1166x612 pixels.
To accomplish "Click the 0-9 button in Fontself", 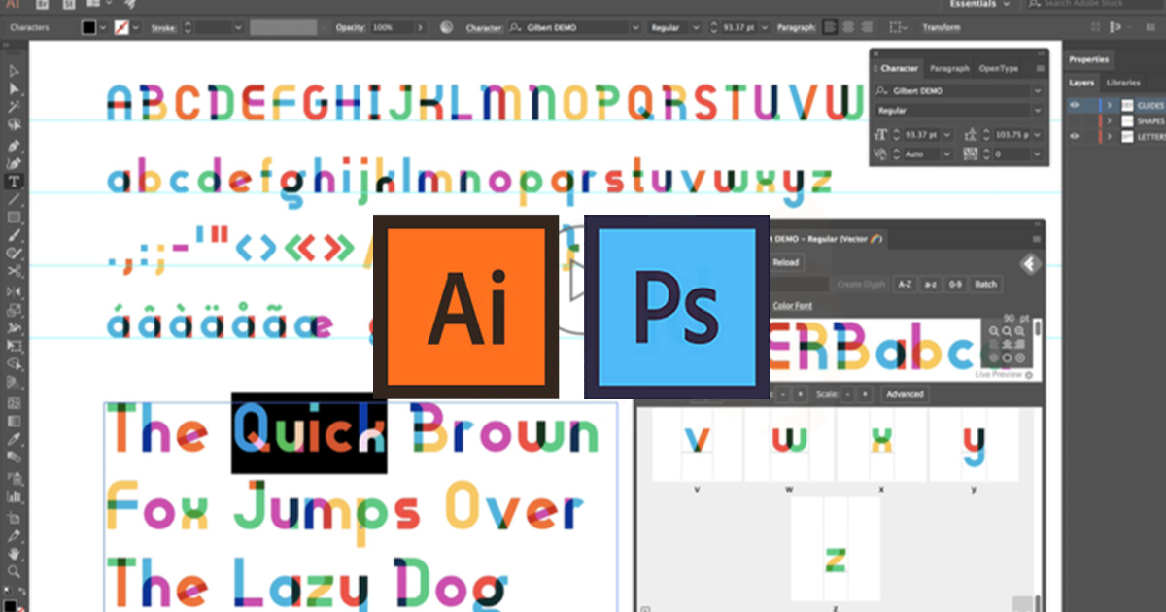I will (955, 284).
